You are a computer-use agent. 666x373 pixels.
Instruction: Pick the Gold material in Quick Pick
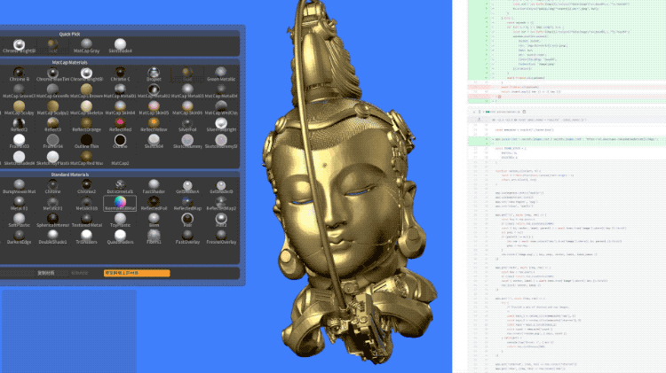[52, 46]
